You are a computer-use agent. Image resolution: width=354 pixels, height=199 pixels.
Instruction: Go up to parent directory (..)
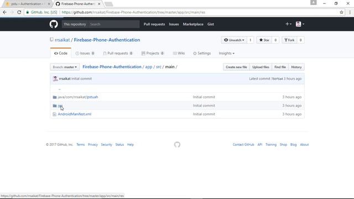[x=60, y=88]
